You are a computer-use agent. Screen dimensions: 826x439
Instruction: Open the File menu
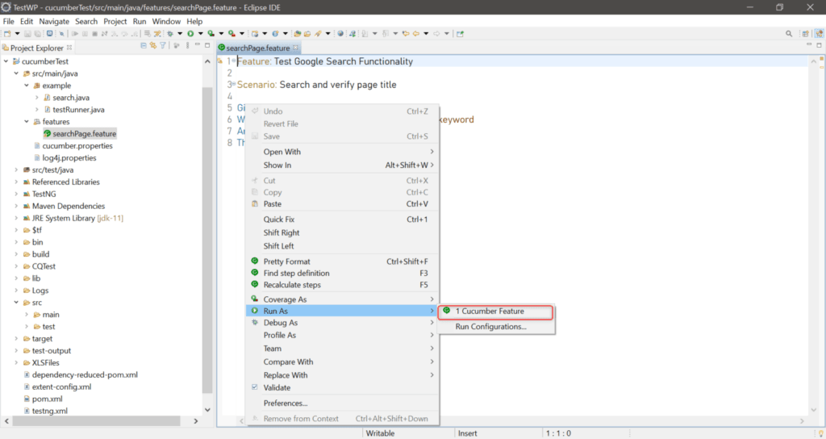[x=8, y=21]
